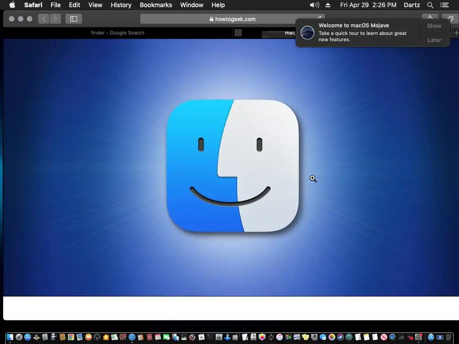Show all tabs overview button
The width and height of the screenshot is (459, 344).
450,19
